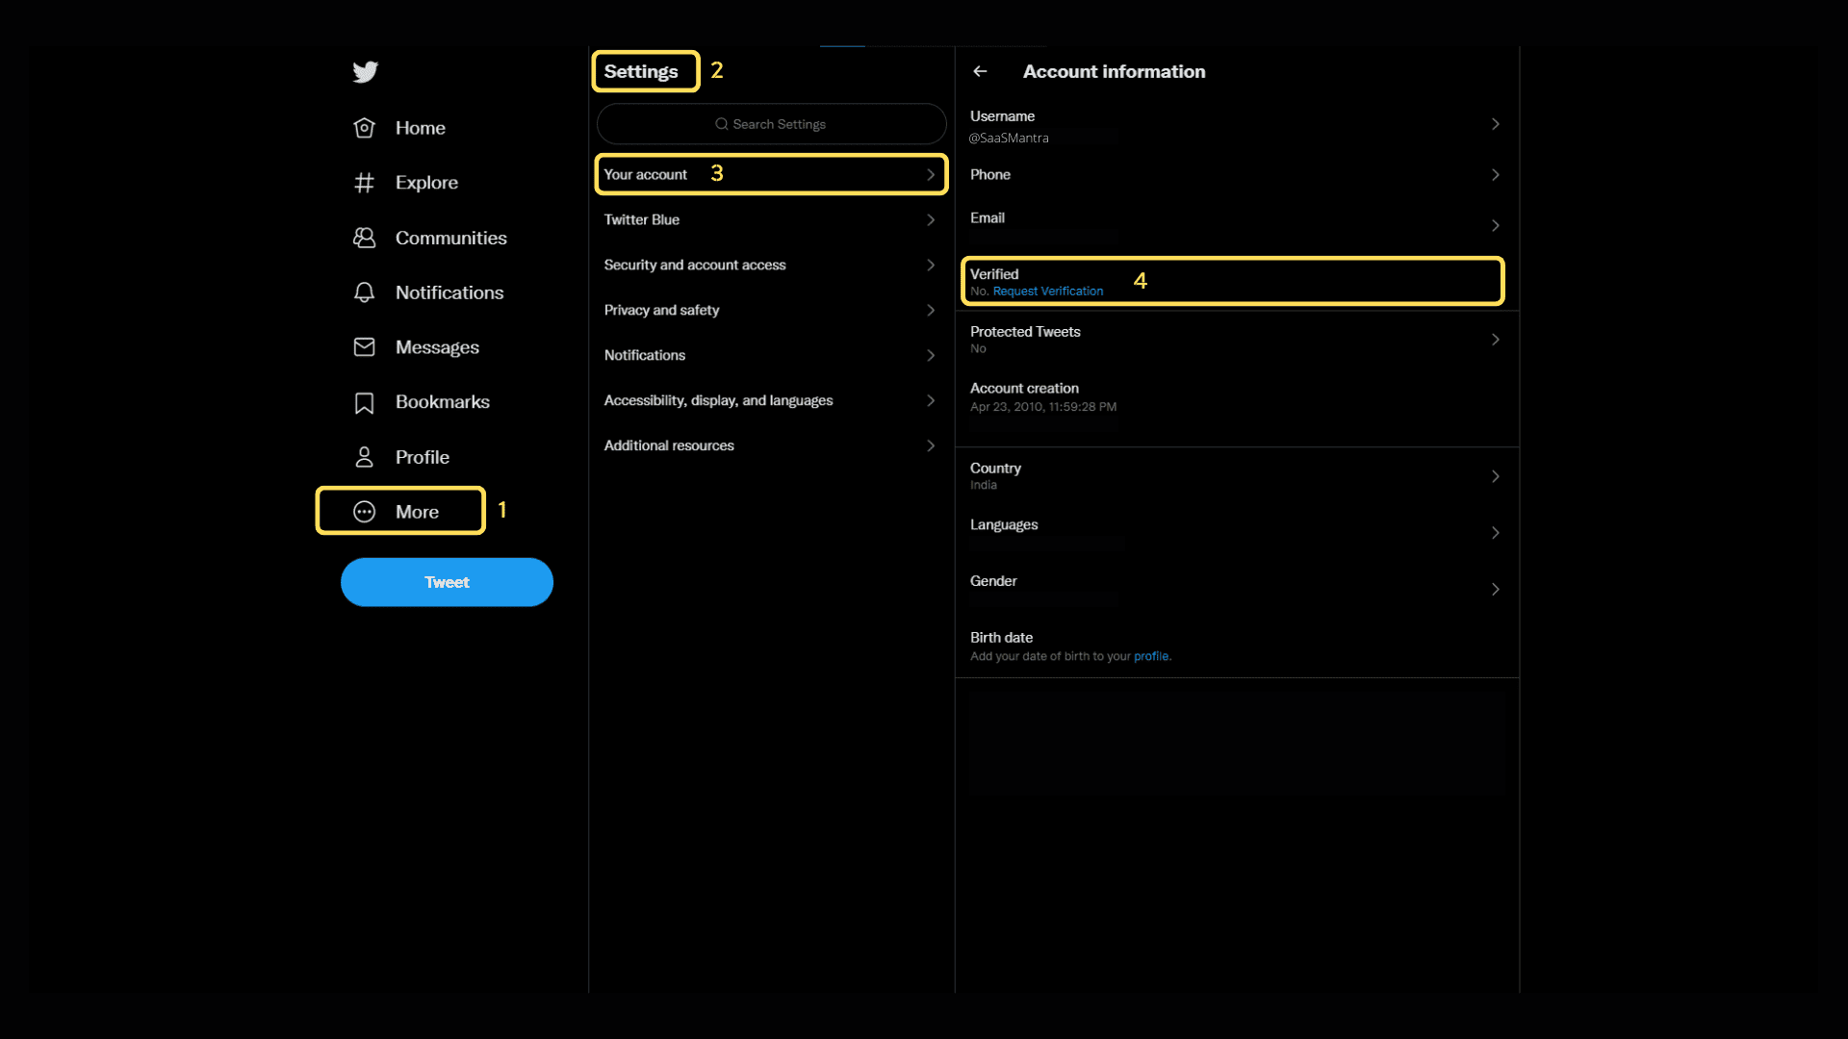1848x1039 pixels.
Task: Select Additional resources item
Action: (x=771, y=445)
